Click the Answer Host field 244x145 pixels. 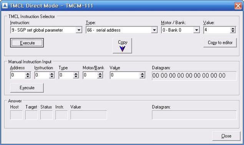point(17,115)
